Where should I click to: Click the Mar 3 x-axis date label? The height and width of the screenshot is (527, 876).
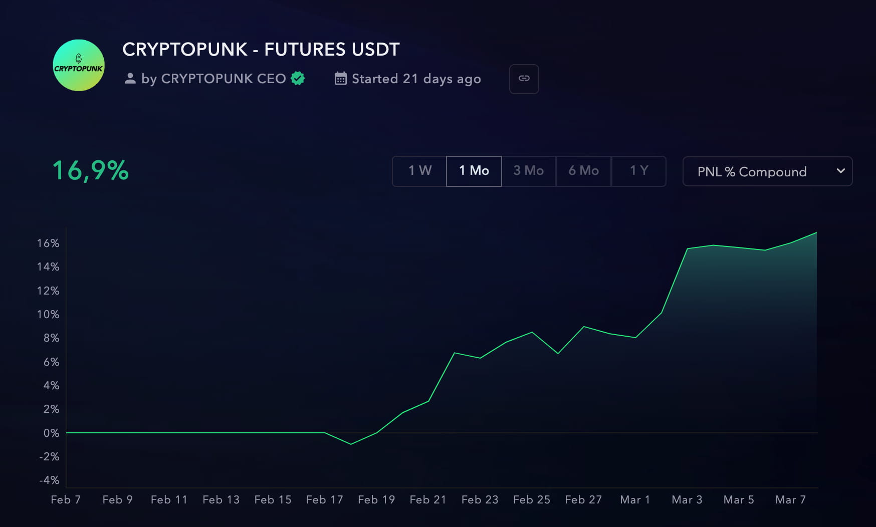tap(687, 499)
